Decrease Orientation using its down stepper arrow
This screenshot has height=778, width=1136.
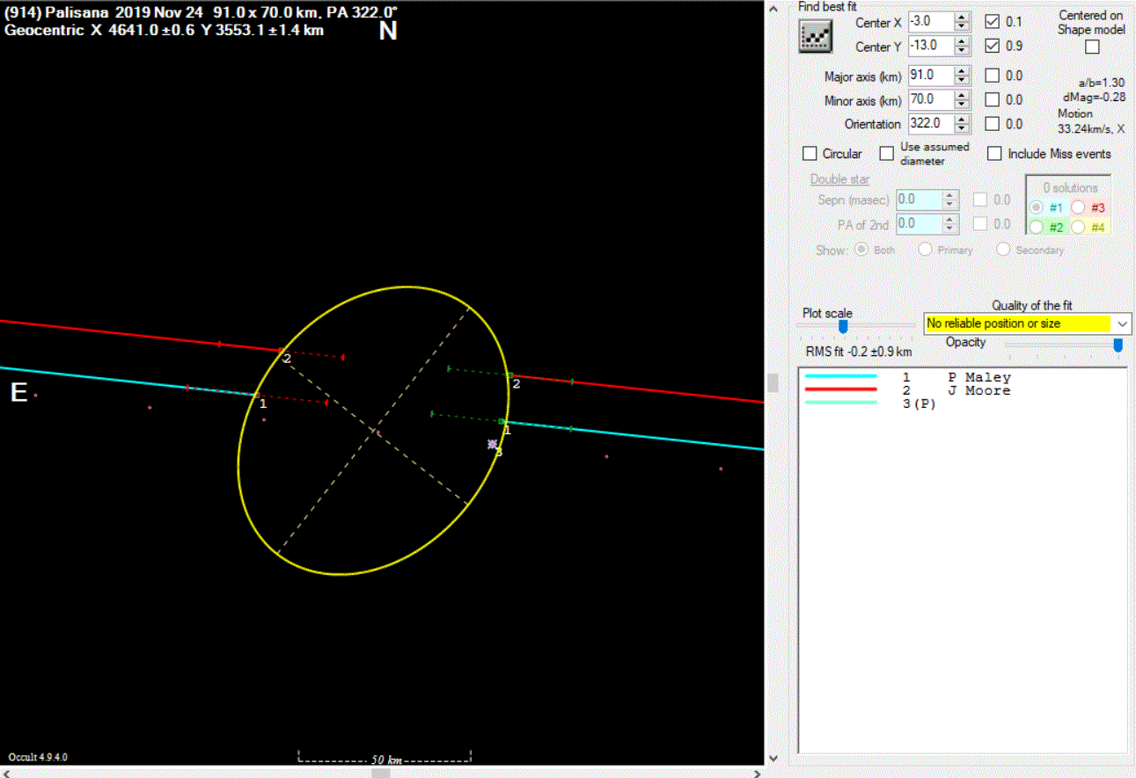coord(961,127)
